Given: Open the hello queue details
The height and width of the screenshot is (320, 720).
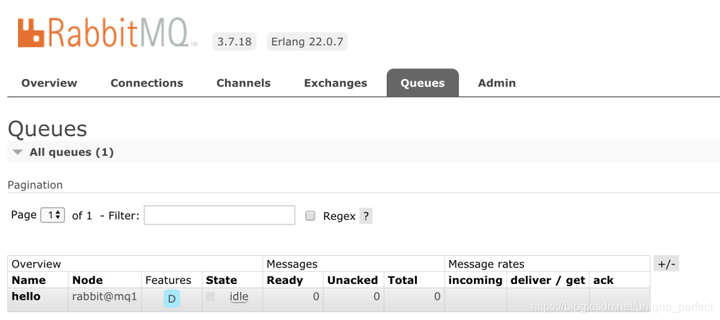Looking at the screenshot, I should (26, 296).
